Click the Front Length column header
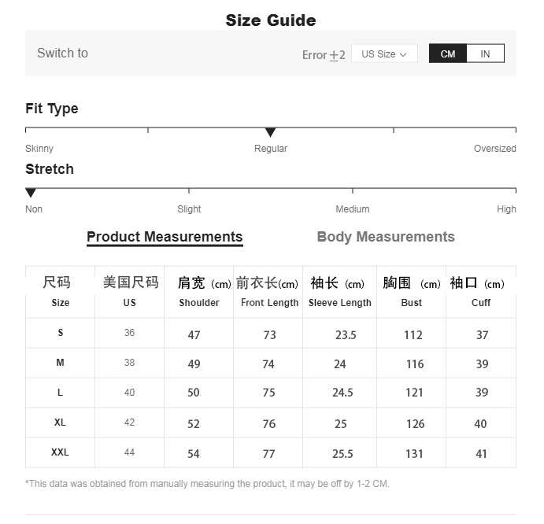The width and height of the screenshot is (544, 524). 269,303
